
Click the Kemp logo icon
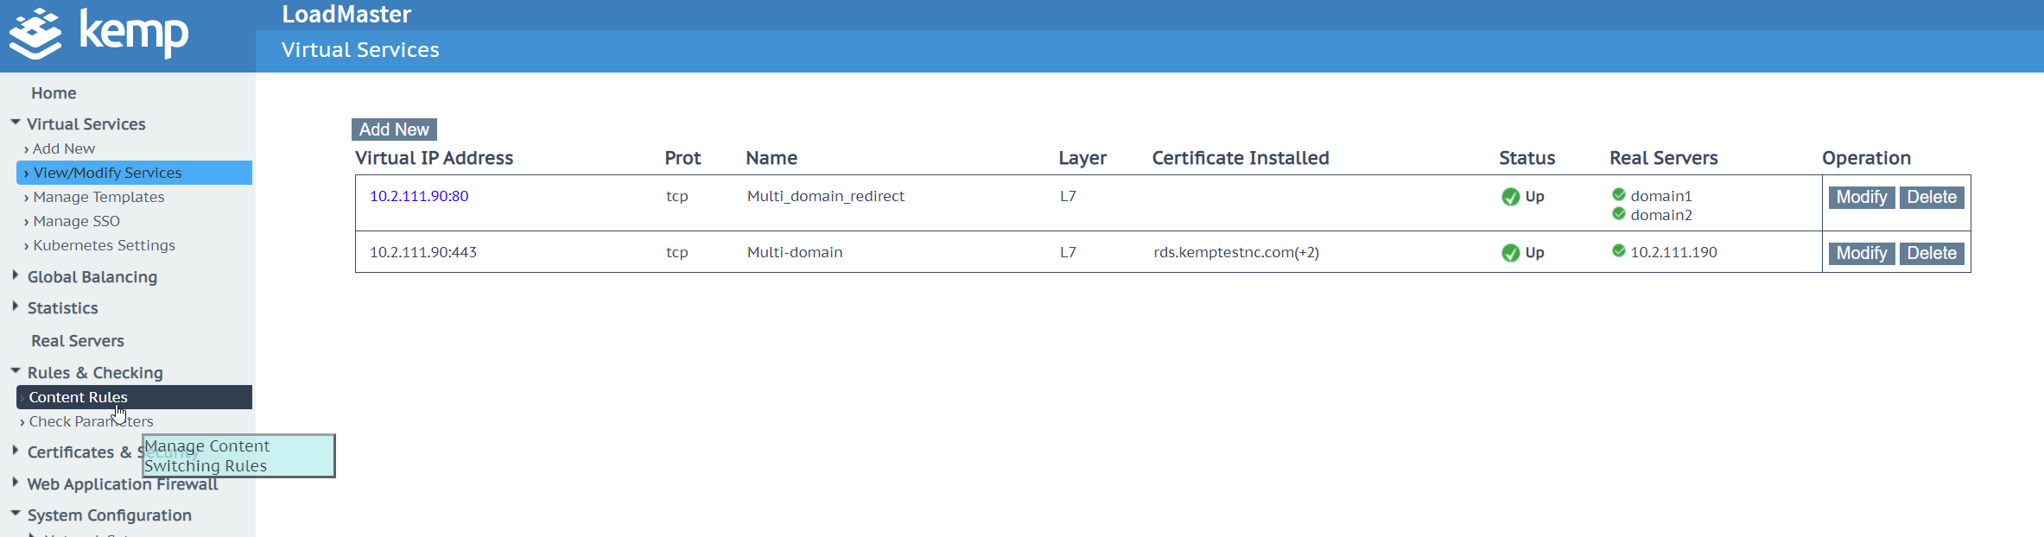35,34
